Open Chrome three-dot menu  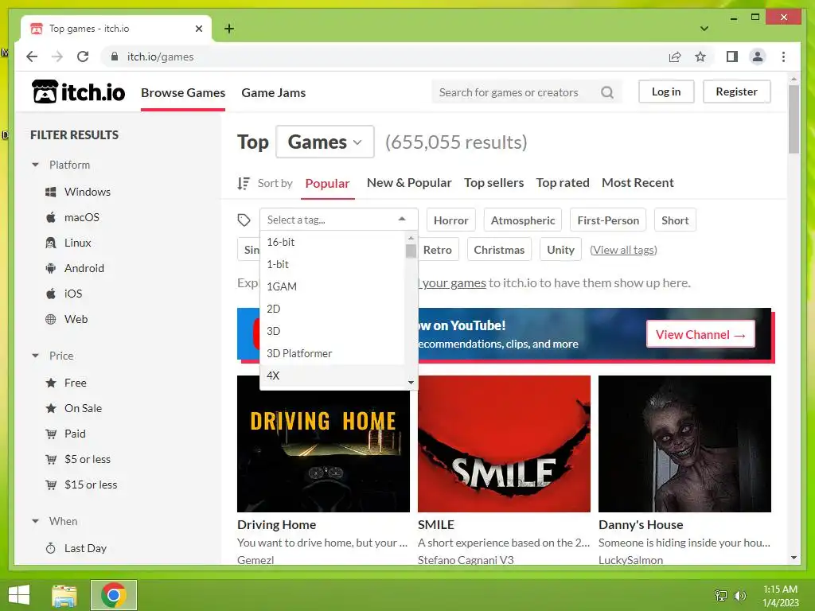(x=783, y=56)
